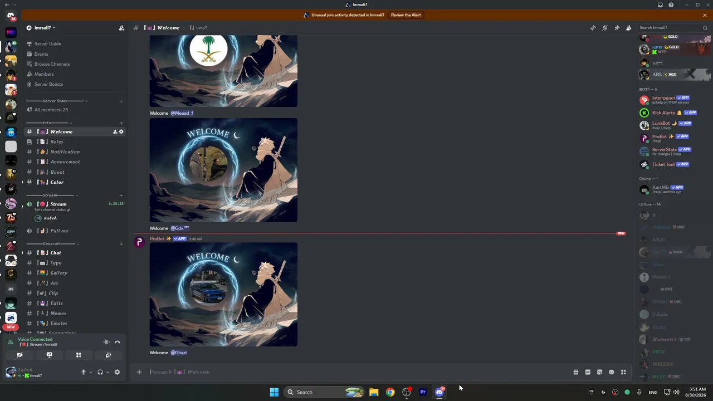Image resolution: width=713 pixels, height=401 pixels.
Task: Toggle noise suppression waveform icon
Action: click(x=106, y=342)
